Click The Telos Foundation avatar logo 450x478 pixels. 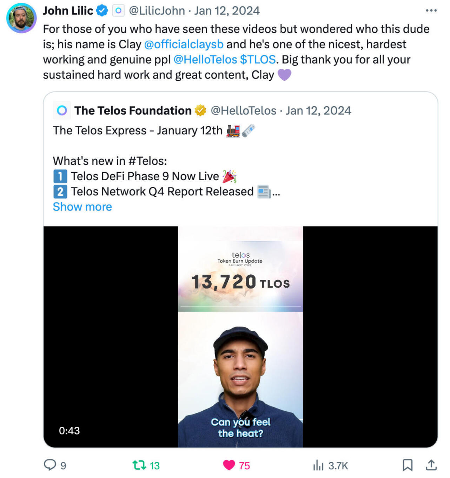62,110
